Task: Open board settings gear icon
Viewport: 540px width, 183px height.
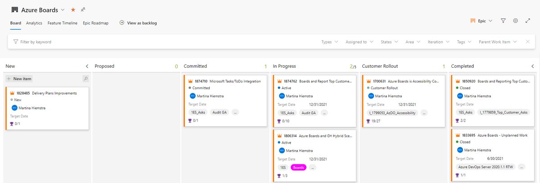Action: tap(516, 21)
